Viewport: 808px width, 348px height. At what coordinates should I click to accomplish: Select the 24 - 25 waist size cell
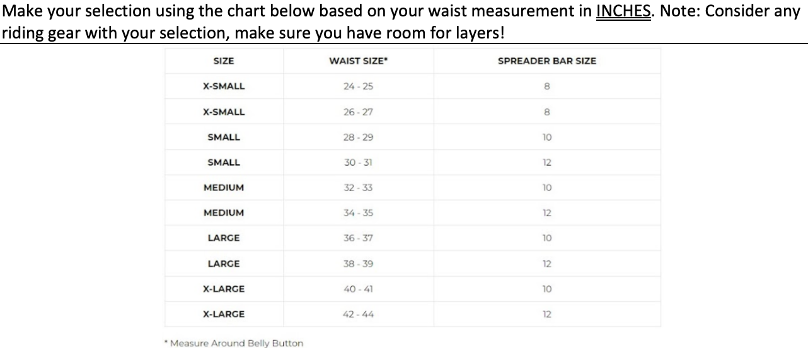[358, 86]
